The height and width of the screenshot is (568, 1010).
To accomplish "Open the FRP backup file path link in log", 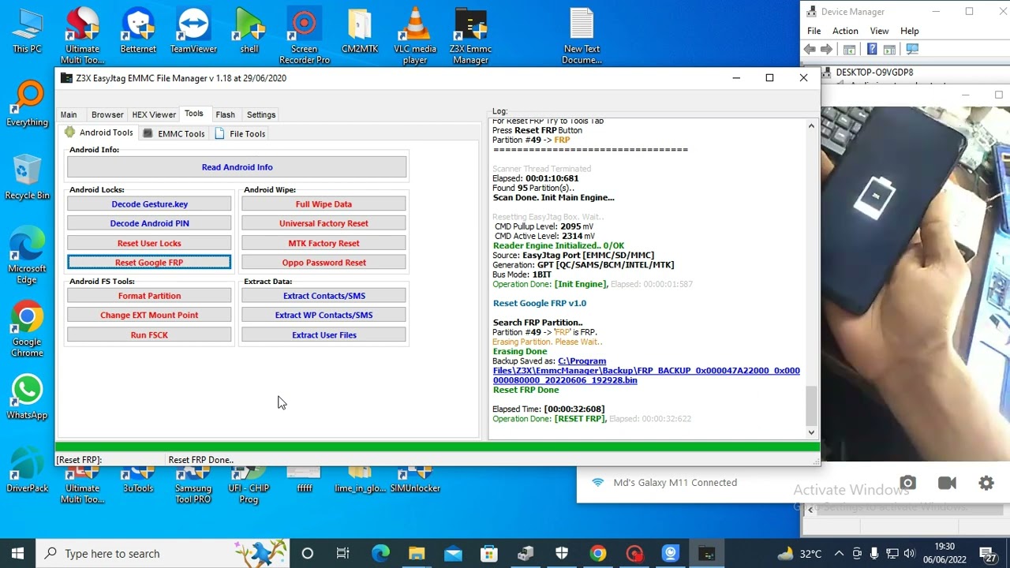I will coord(646,371).
